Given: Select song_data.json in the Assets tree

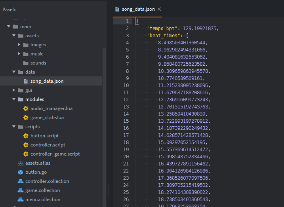Looking at the screenshot, I should coord(47,81).
